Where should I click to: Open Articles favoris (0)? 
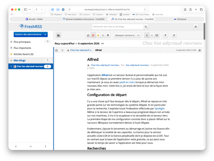coord(23,54)
